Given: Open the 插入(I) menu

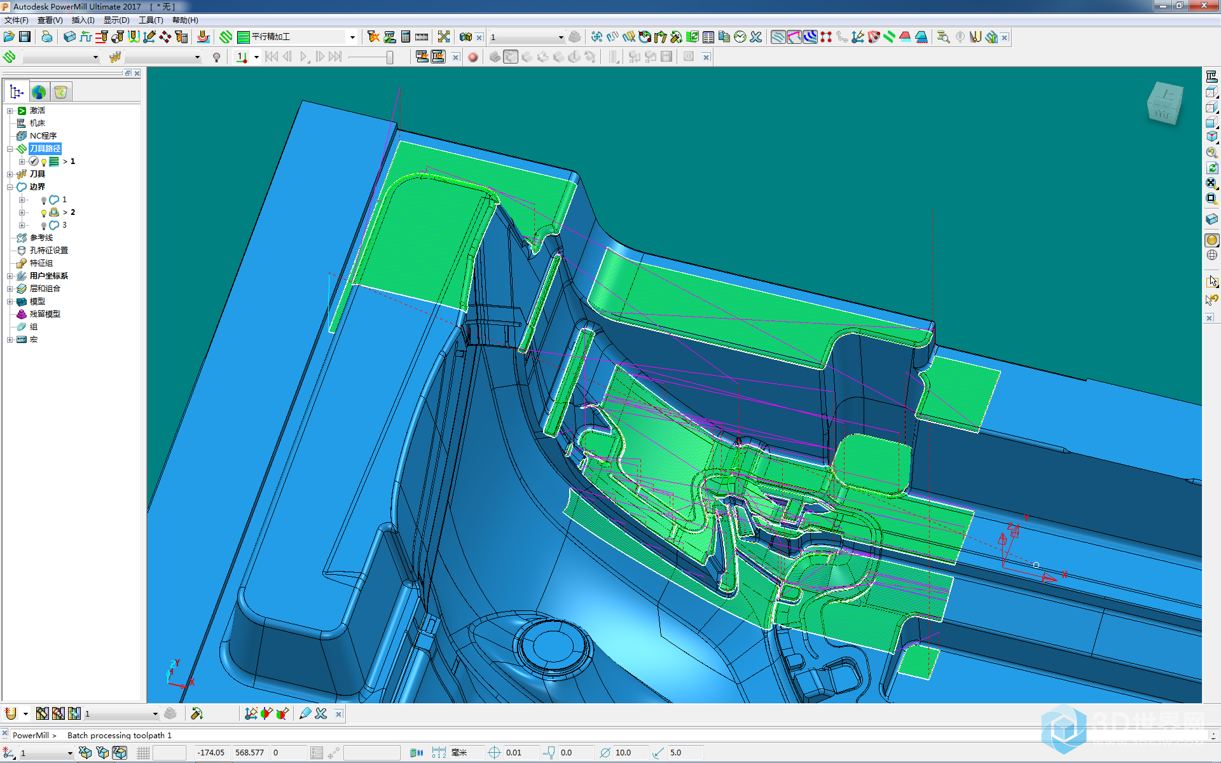Looking at the screenshot, I should (83, 20).
